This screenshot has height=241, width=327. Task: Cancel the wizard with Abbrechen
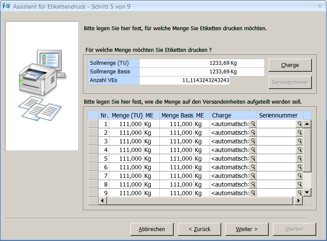point(152,229)
